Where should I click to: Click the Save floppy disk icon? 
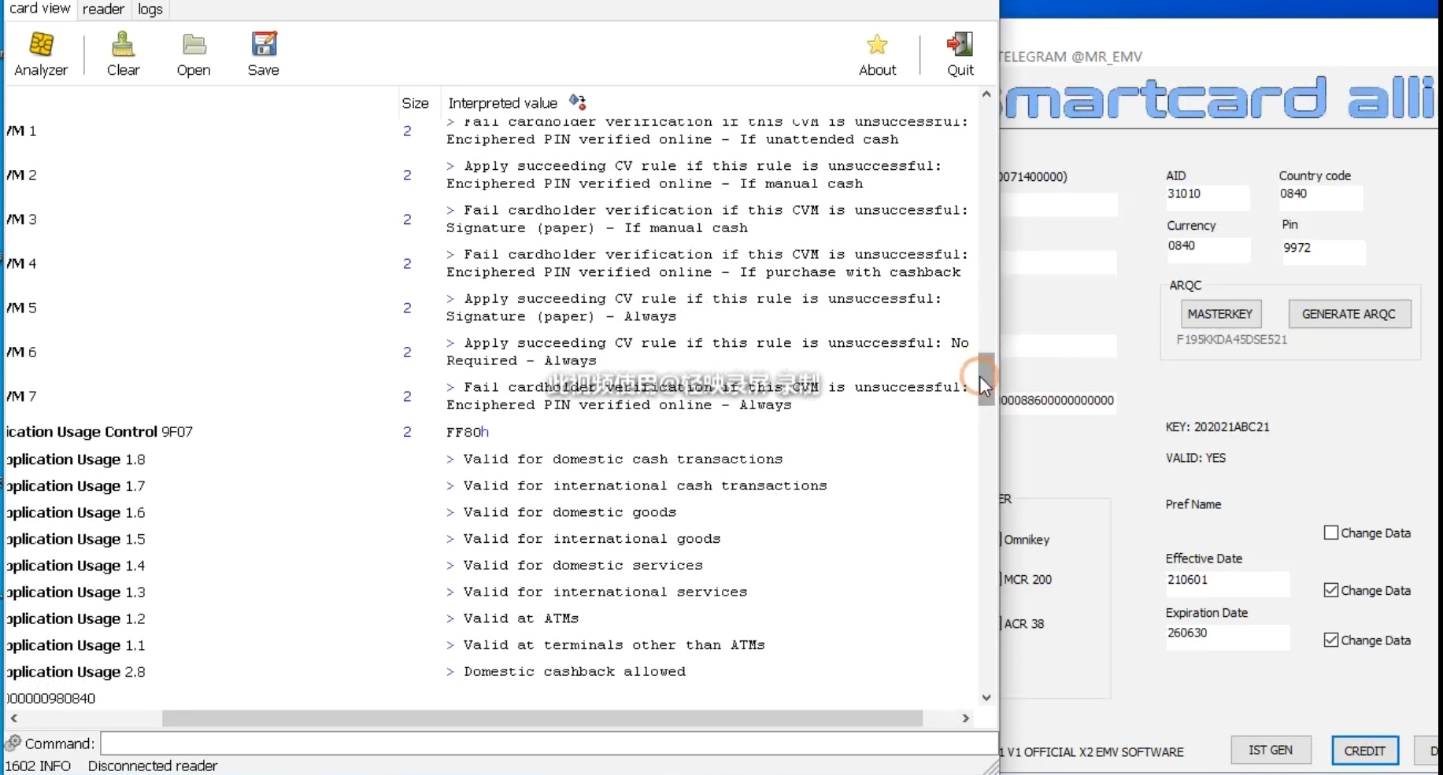264,46
